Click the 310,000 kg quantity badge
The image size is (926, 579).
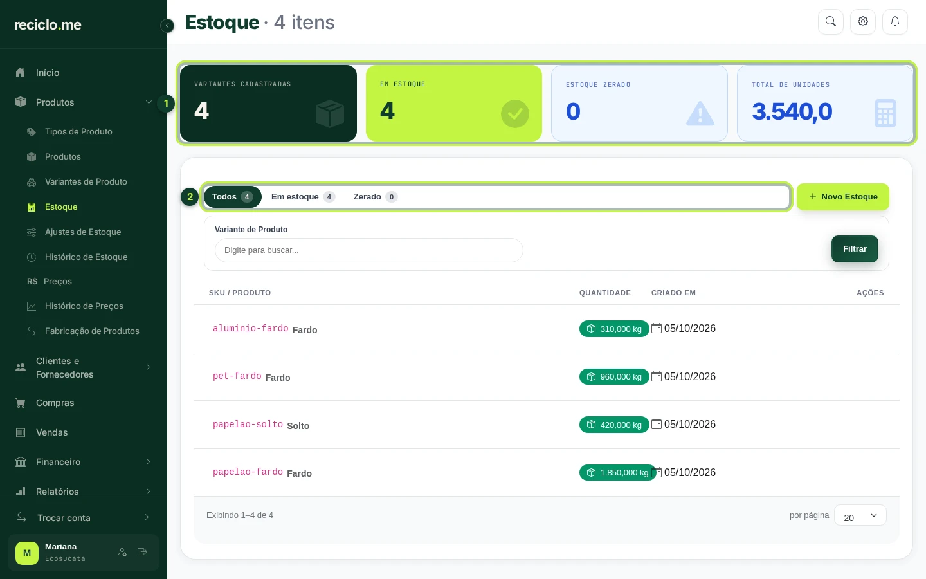[614, 329]
